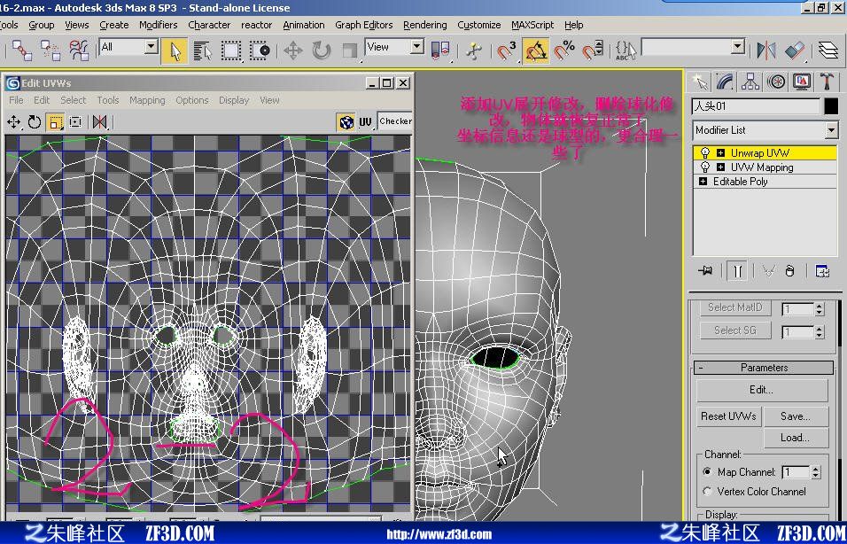Screen dimensions: 847x544
Task: Select Move tool in Edit UVWs toolbar
Action: (x=13, y=122)
